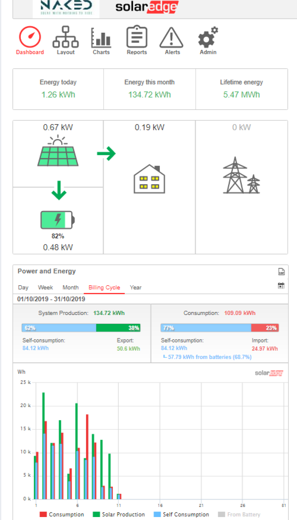Switch to the Day tab
The width and height of the screenshot is (297, 520).
tap(23, 287)
